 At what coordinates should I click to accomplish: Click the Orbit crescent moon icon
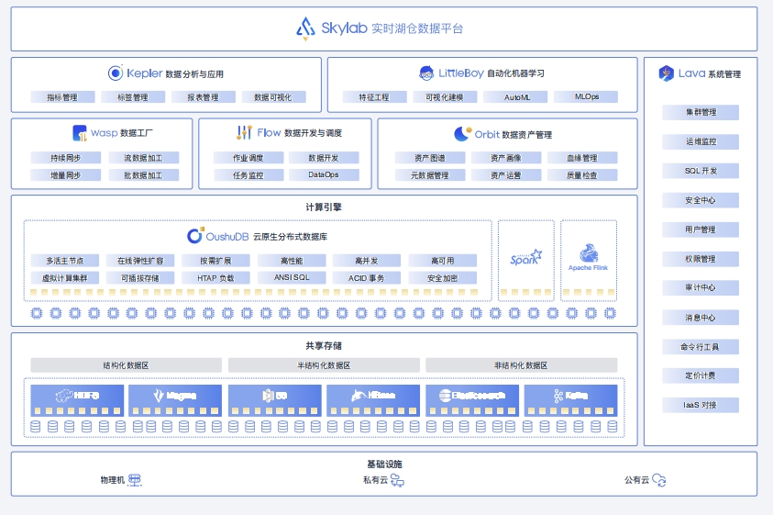[x=462, y=134]
